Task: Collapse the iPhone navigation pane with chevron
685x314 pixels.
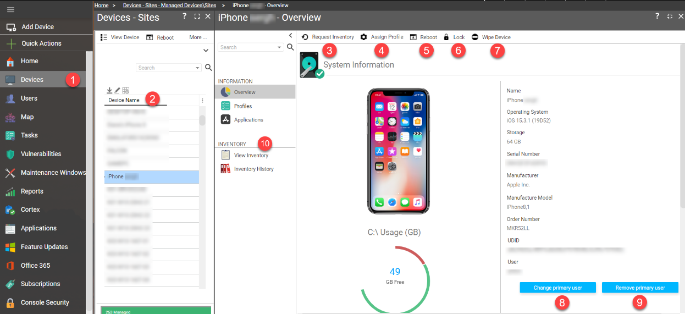Action: pos(291,35)
